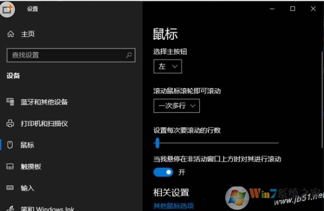
Task: Open 笔和 Windows Ink settings
Action: point(47,208)
